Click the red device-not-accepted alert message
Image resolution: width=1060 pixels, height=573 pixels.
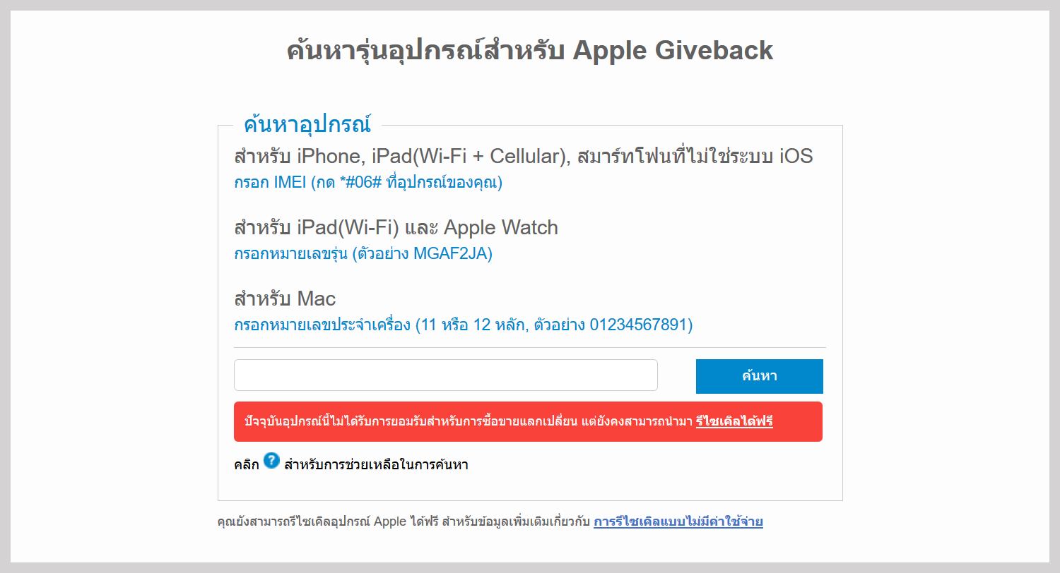coord(529,422)
